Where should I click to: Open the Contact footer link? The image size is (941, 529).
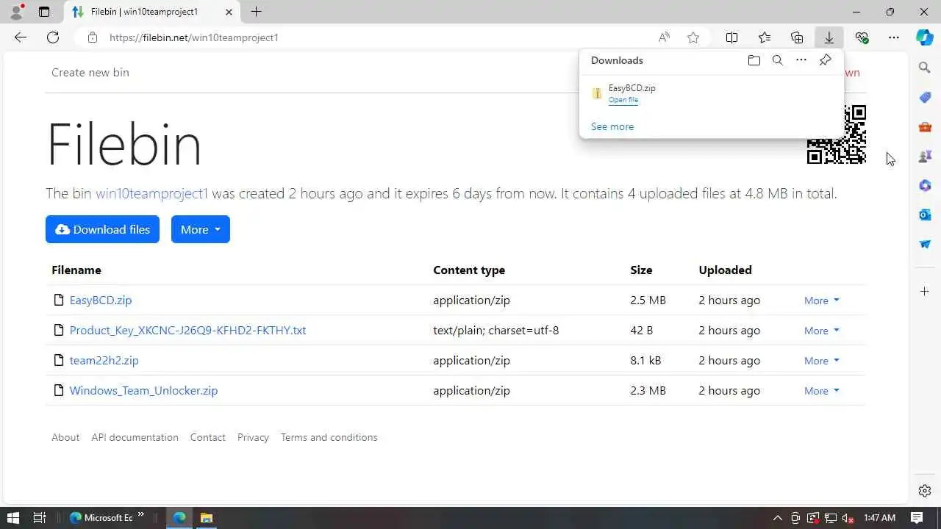click(x=208, y=437)
